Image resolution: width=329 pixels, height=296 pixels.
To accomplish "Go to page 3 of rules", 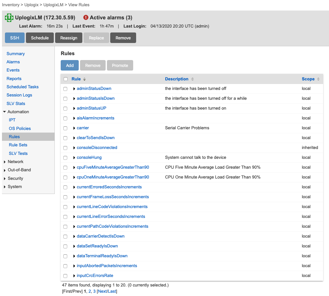I will (94, 291).
